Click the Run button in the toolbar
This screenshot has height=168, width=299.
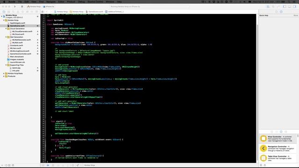(15, 7)
